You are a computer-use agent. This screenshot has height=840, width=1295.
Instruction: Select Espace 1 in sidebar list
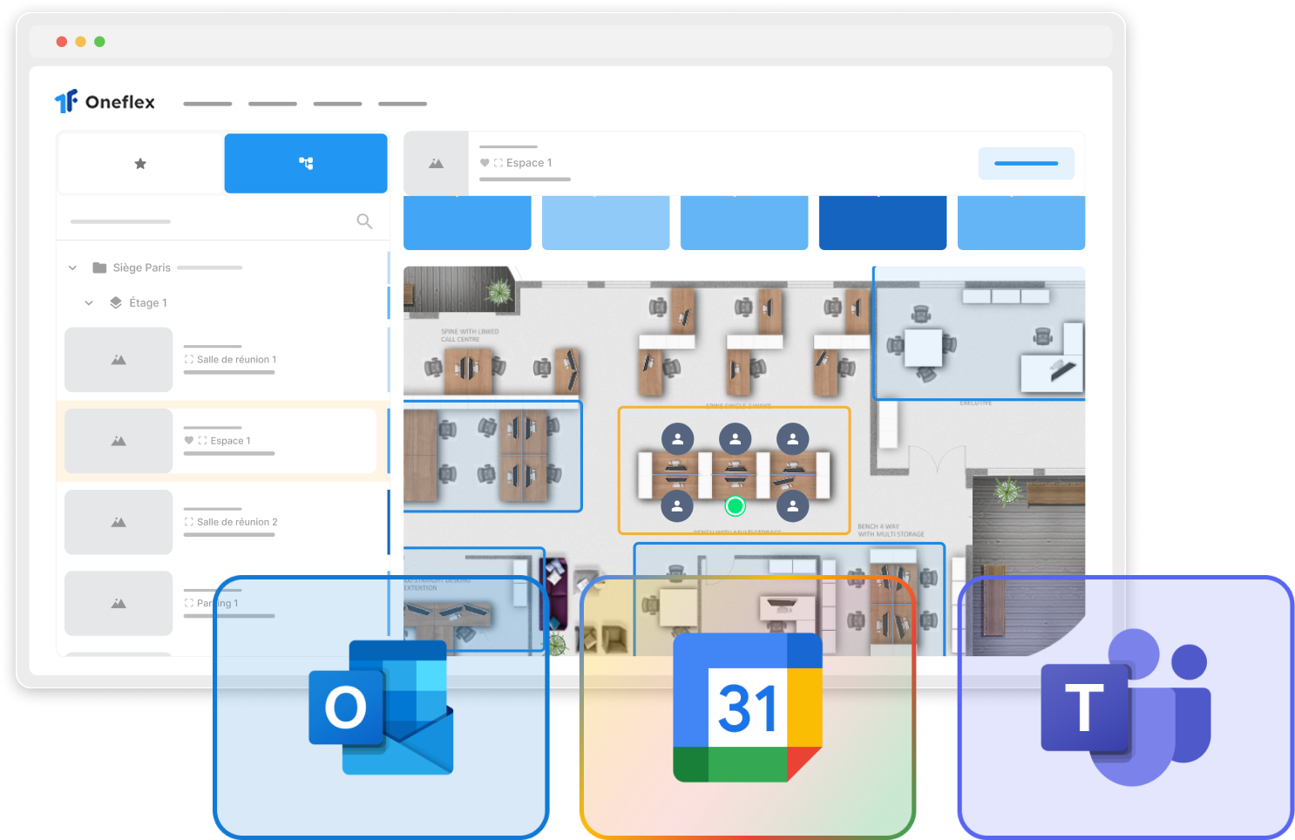pos(222,441)
